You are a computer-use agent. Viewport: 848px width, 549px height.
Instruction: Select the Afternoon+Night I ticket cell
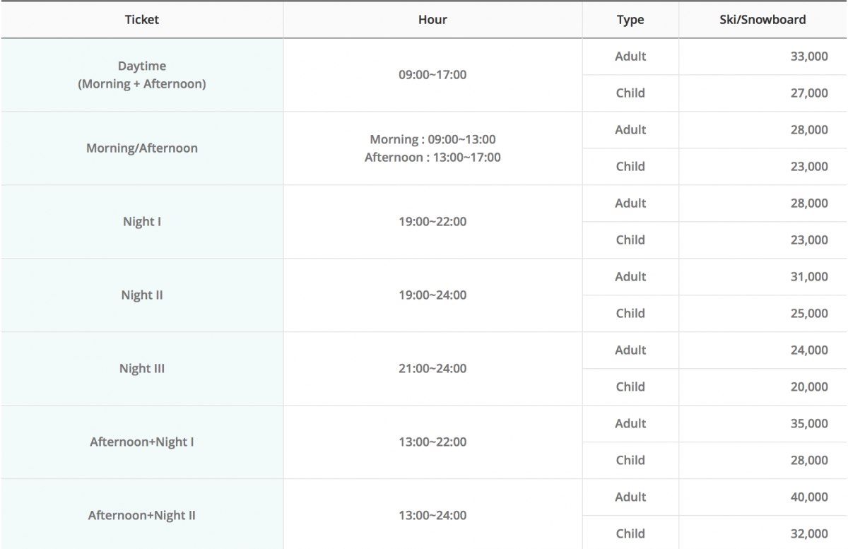coord(141,442)
